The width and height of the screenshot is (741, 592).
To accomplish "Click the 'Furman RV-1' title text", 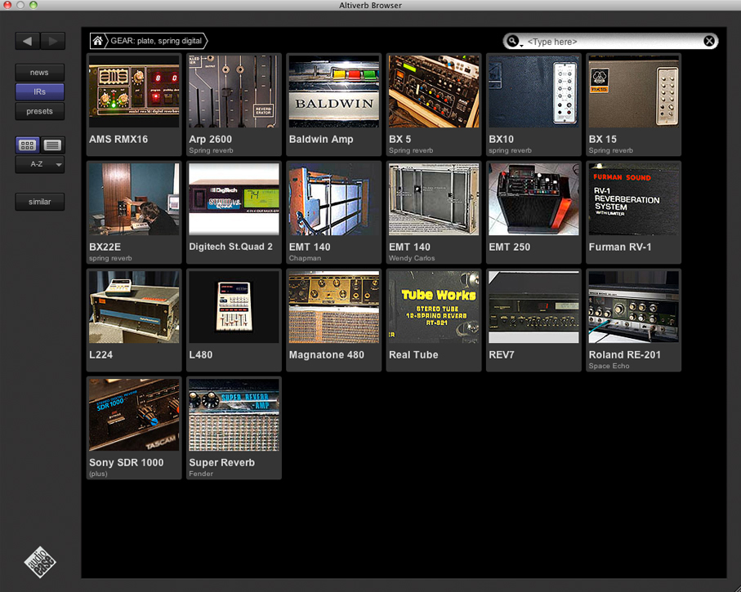I will pos(620,247).
